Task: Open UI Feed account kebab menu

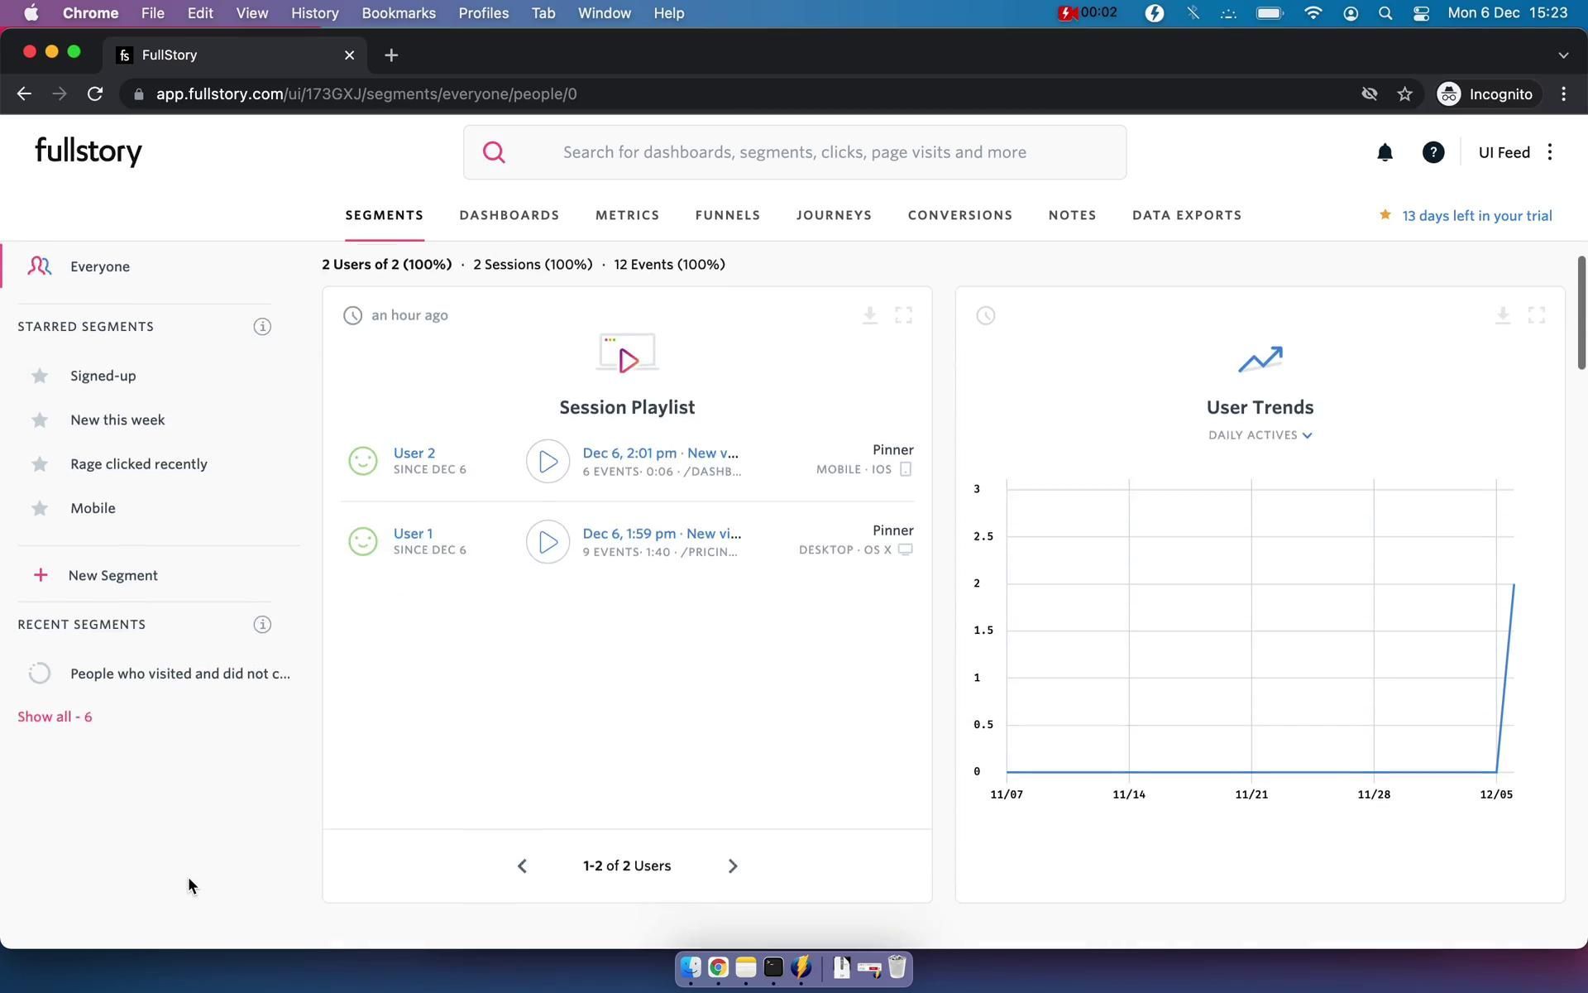Action: pos(1550,152)
